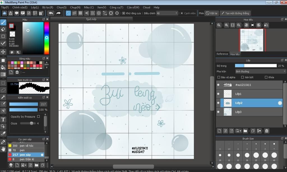Select the Gradient tool

click(3, 75)
